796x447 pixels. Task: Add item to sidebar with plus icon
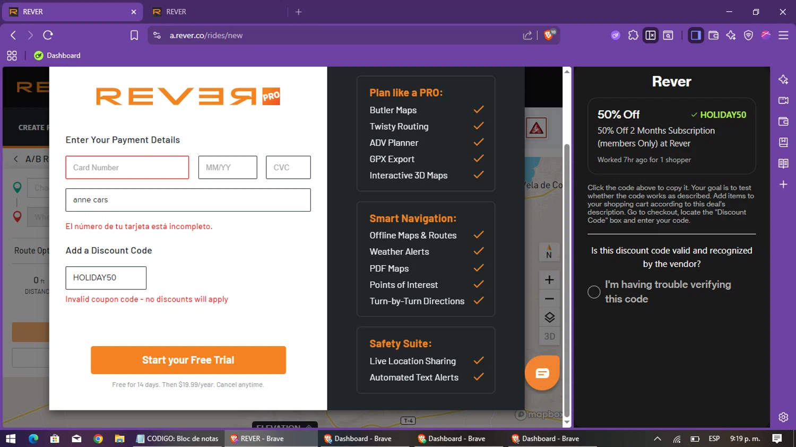click(x=783, y=185)
